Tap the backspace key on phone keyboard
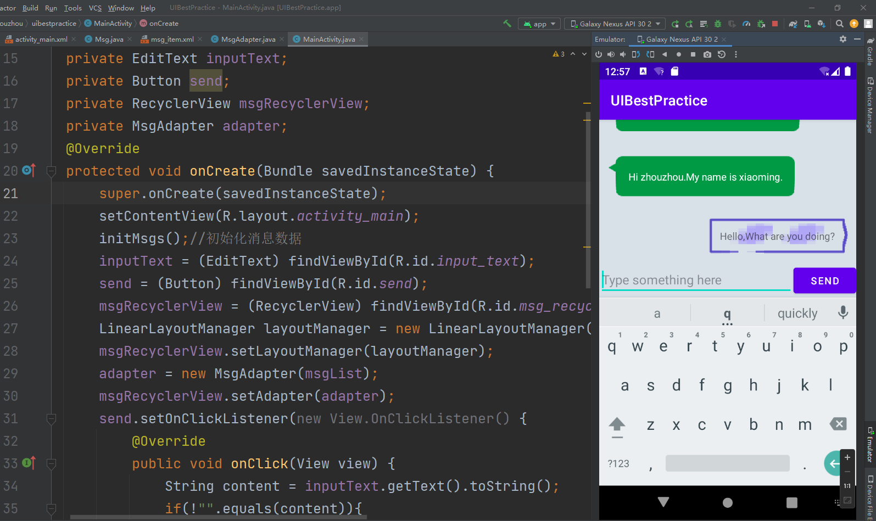Image resolution: width=876 pixels, height=521 pixels. coord(838,423)
